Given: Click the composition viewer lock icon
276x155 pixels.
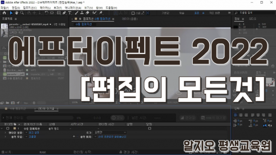Looking at the screenshot, I should pyautogui.click(x=80, y=19).
